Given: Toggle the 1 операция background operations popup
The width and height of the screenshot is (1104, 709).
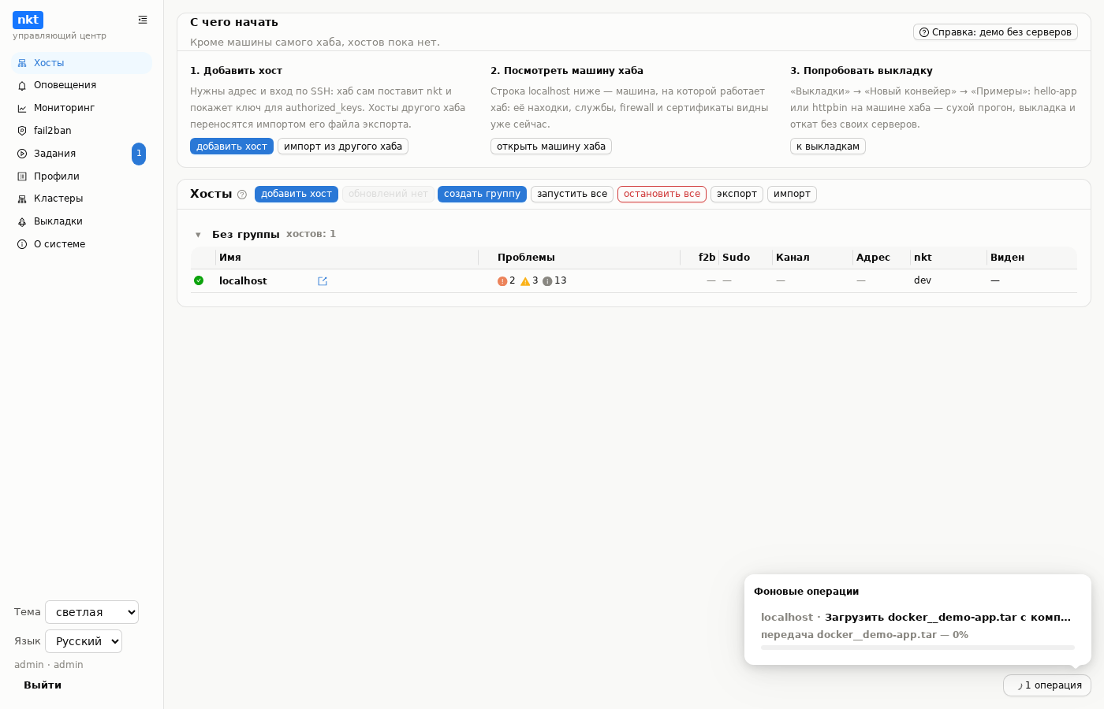Looking at the screenshot, I should click(1047, 685).
